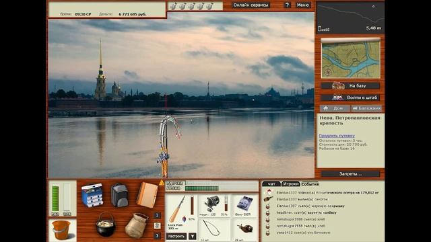Click the Багажник button
The width and height of the screenshot is (431, 242).
pos(367,108)
